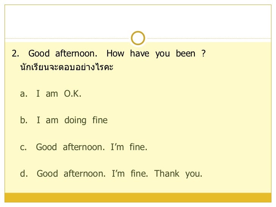Click the question number 2.
This screenshot has width=276, height=207.
[x=16, y=53]
